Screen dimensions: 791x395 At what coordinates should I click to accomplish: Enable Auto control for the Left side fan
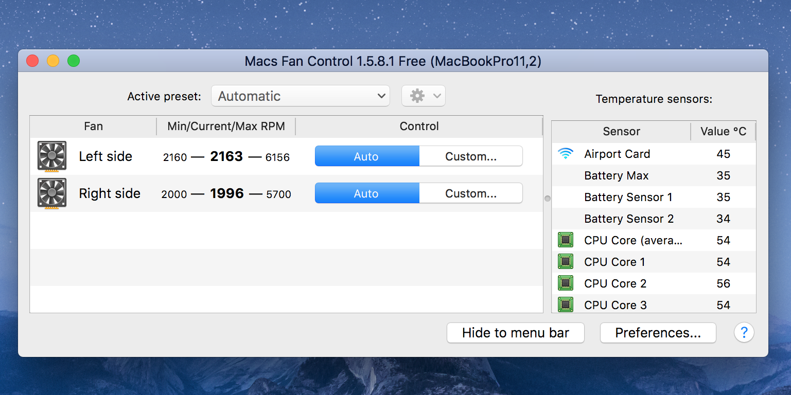coord(366,156)
